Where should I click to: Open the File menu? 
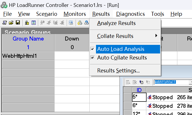click(7, 14)
